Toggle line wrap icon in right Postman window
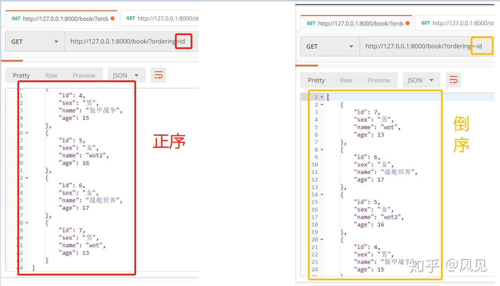The height and width of the screenshot is (286, 500). 453,80
